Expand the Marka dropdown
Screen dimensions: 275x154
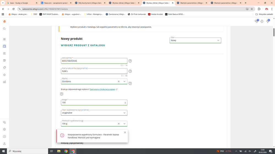124,81
